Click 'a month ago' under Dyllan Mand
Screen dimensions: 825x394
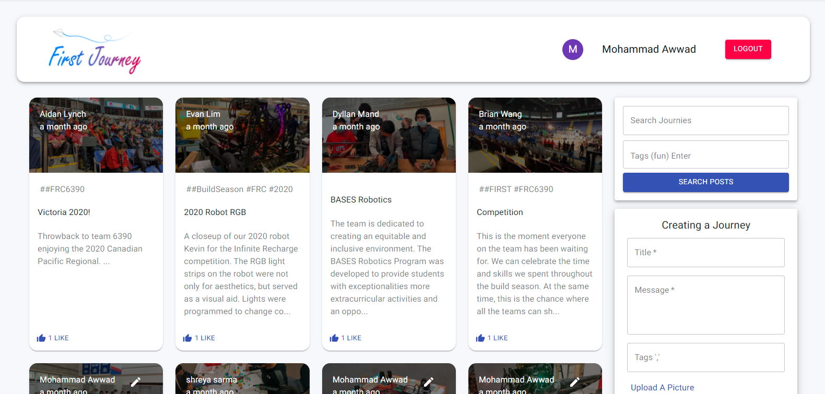356,127
